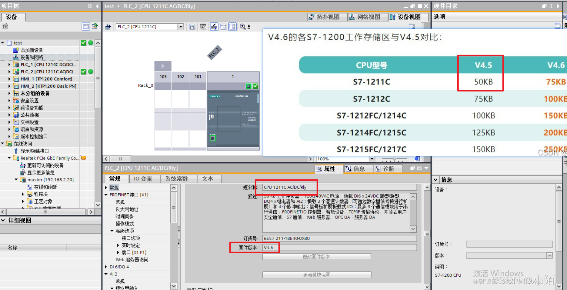This screenshot has width=567, height=290.
Task: Click the create new group icon in project tree
Action: click(5, 26)
